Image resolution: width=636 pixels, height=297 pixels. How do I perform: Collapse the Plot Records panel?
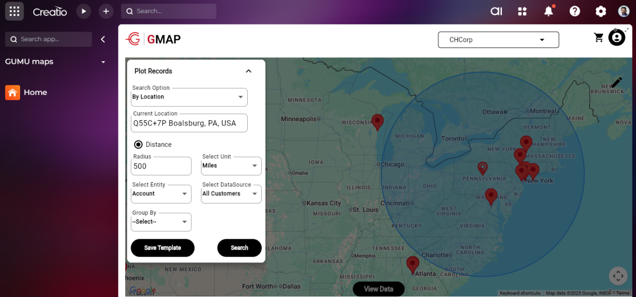pyautogui.click(x=248, y=71)
